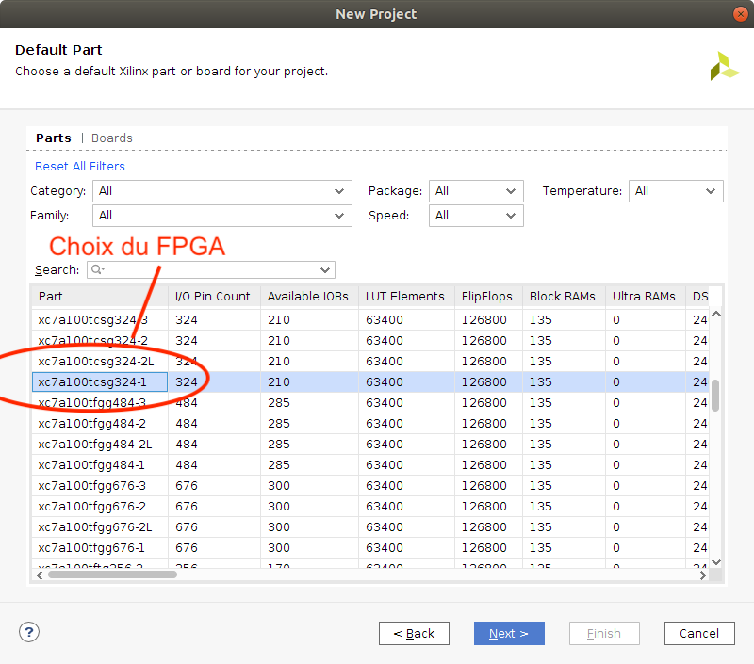Click 0 Ultra RAMs cell in xc7a100tfgg676-2 row
The image size is (754, 664).
tap(646, 507)
